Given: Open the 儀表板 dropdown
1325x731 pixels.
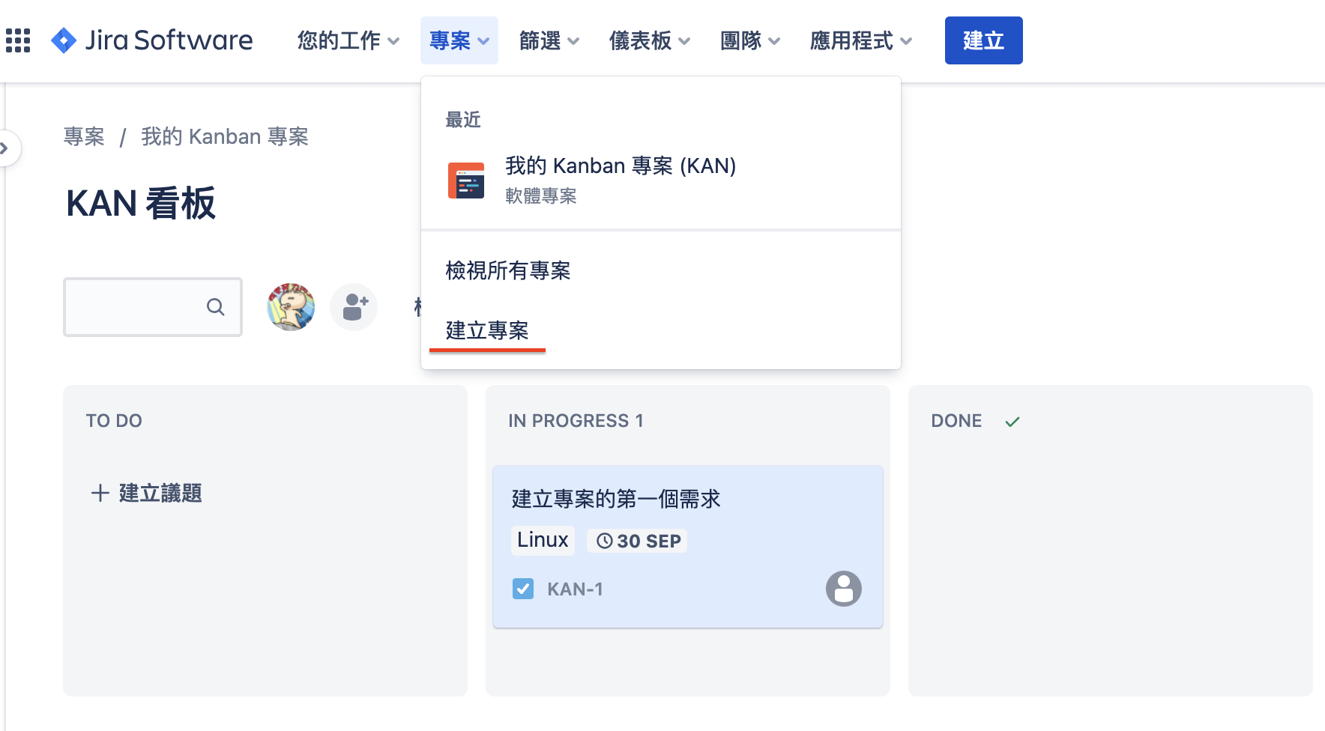Looking at the screenshot, I should 649,40.
